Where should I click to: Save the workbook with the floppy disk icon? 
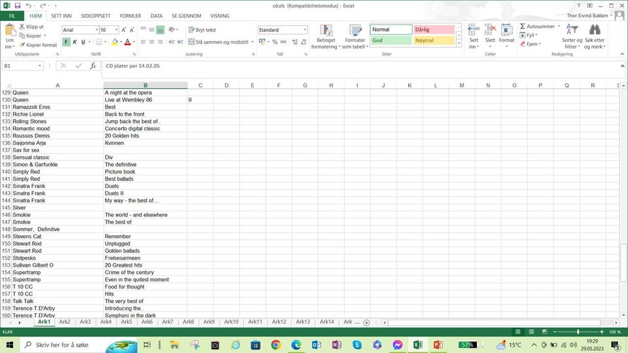(x=17, y=6)
